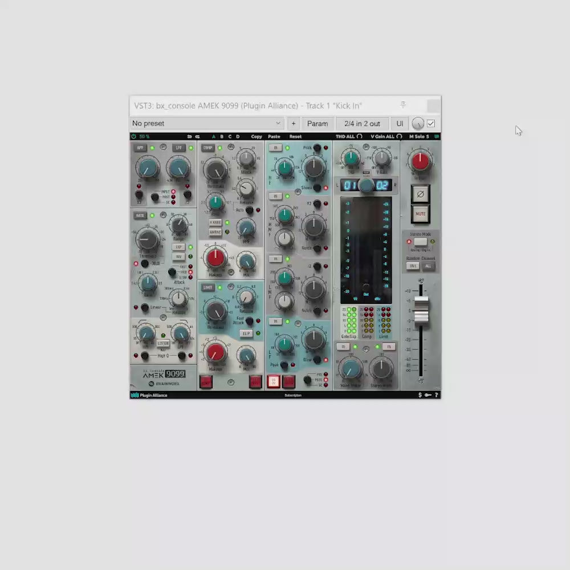Pin the plugin window with the pin icon
570x570 pixels.
click(403, 105)
